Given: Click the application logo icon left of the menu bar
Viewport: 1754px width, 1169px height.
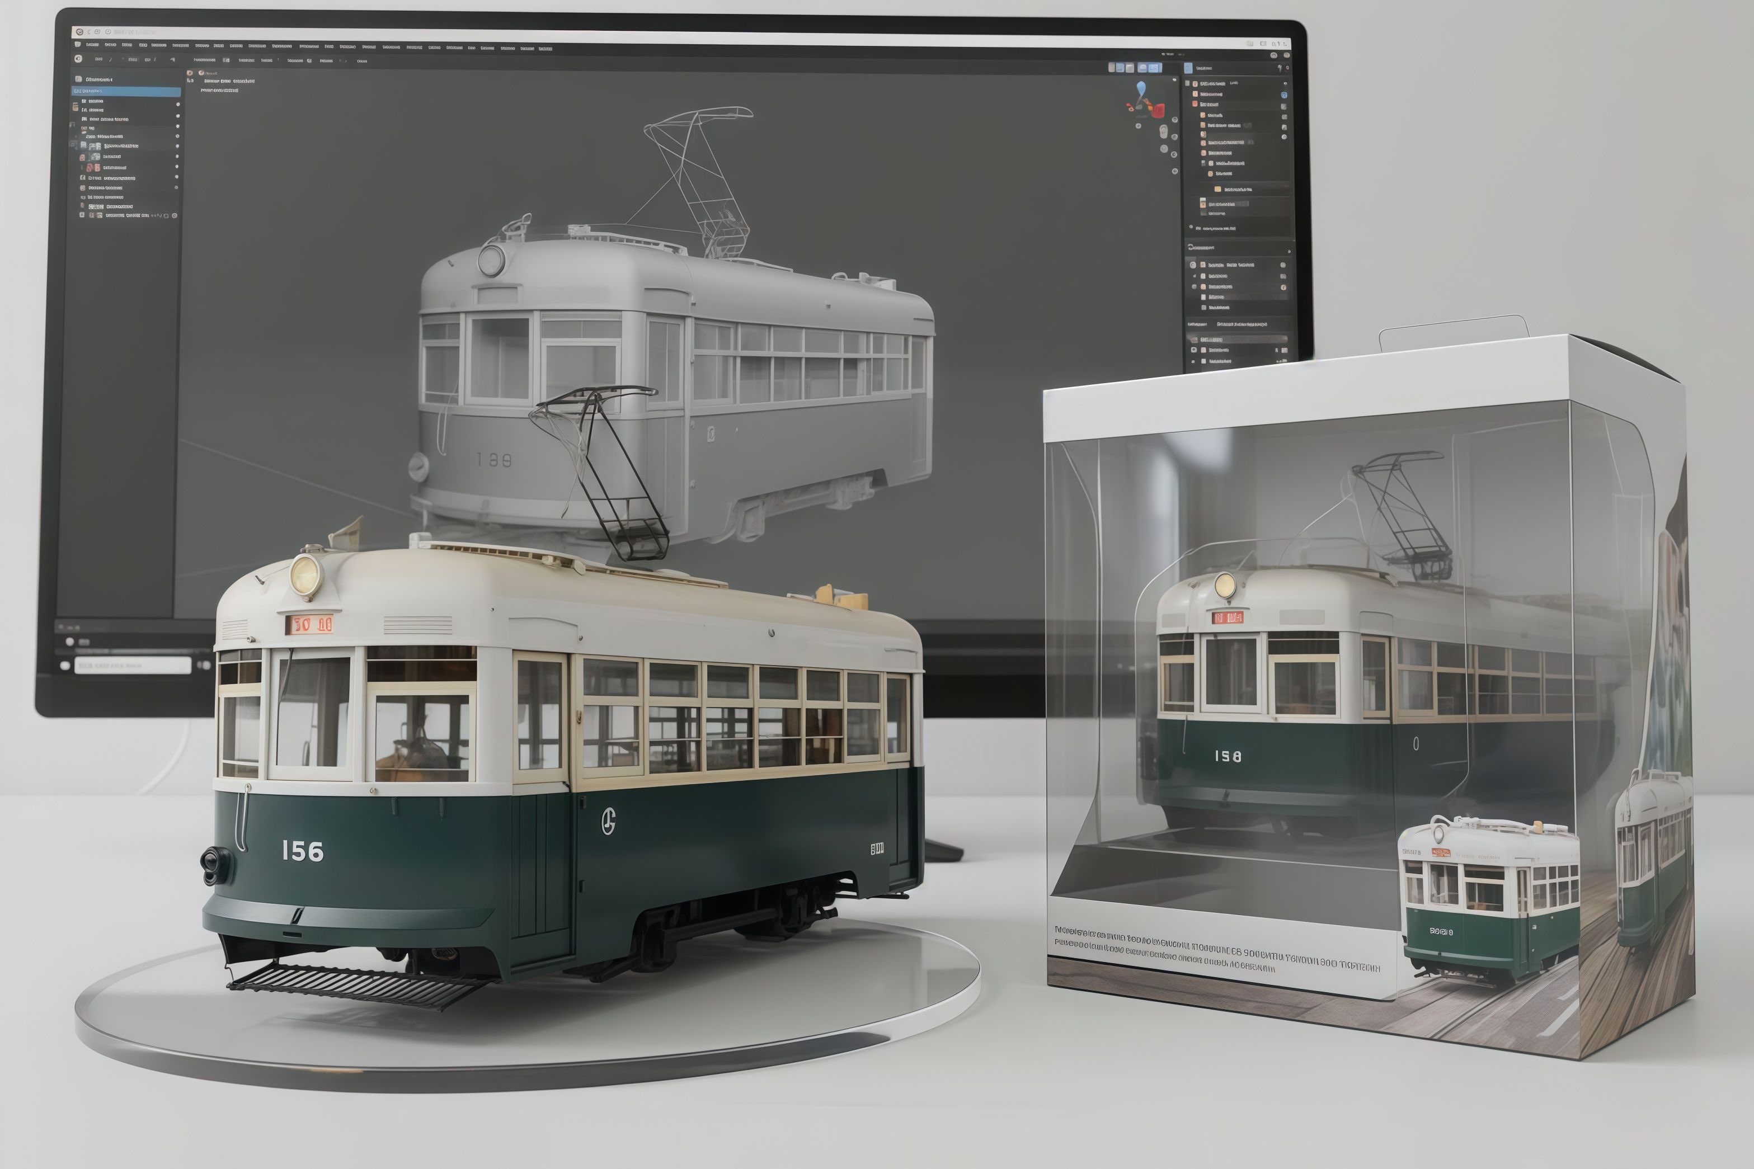Looking at the screenshot, I should [x=78, y=45].
